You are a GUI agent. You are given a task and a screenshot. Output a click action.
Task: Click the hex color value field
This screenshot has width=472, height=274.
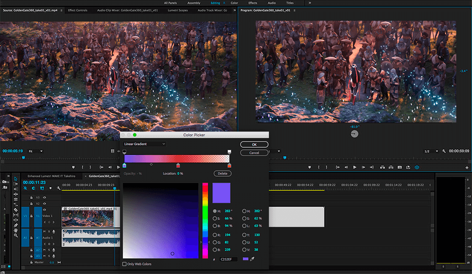[x=228, y=259]
